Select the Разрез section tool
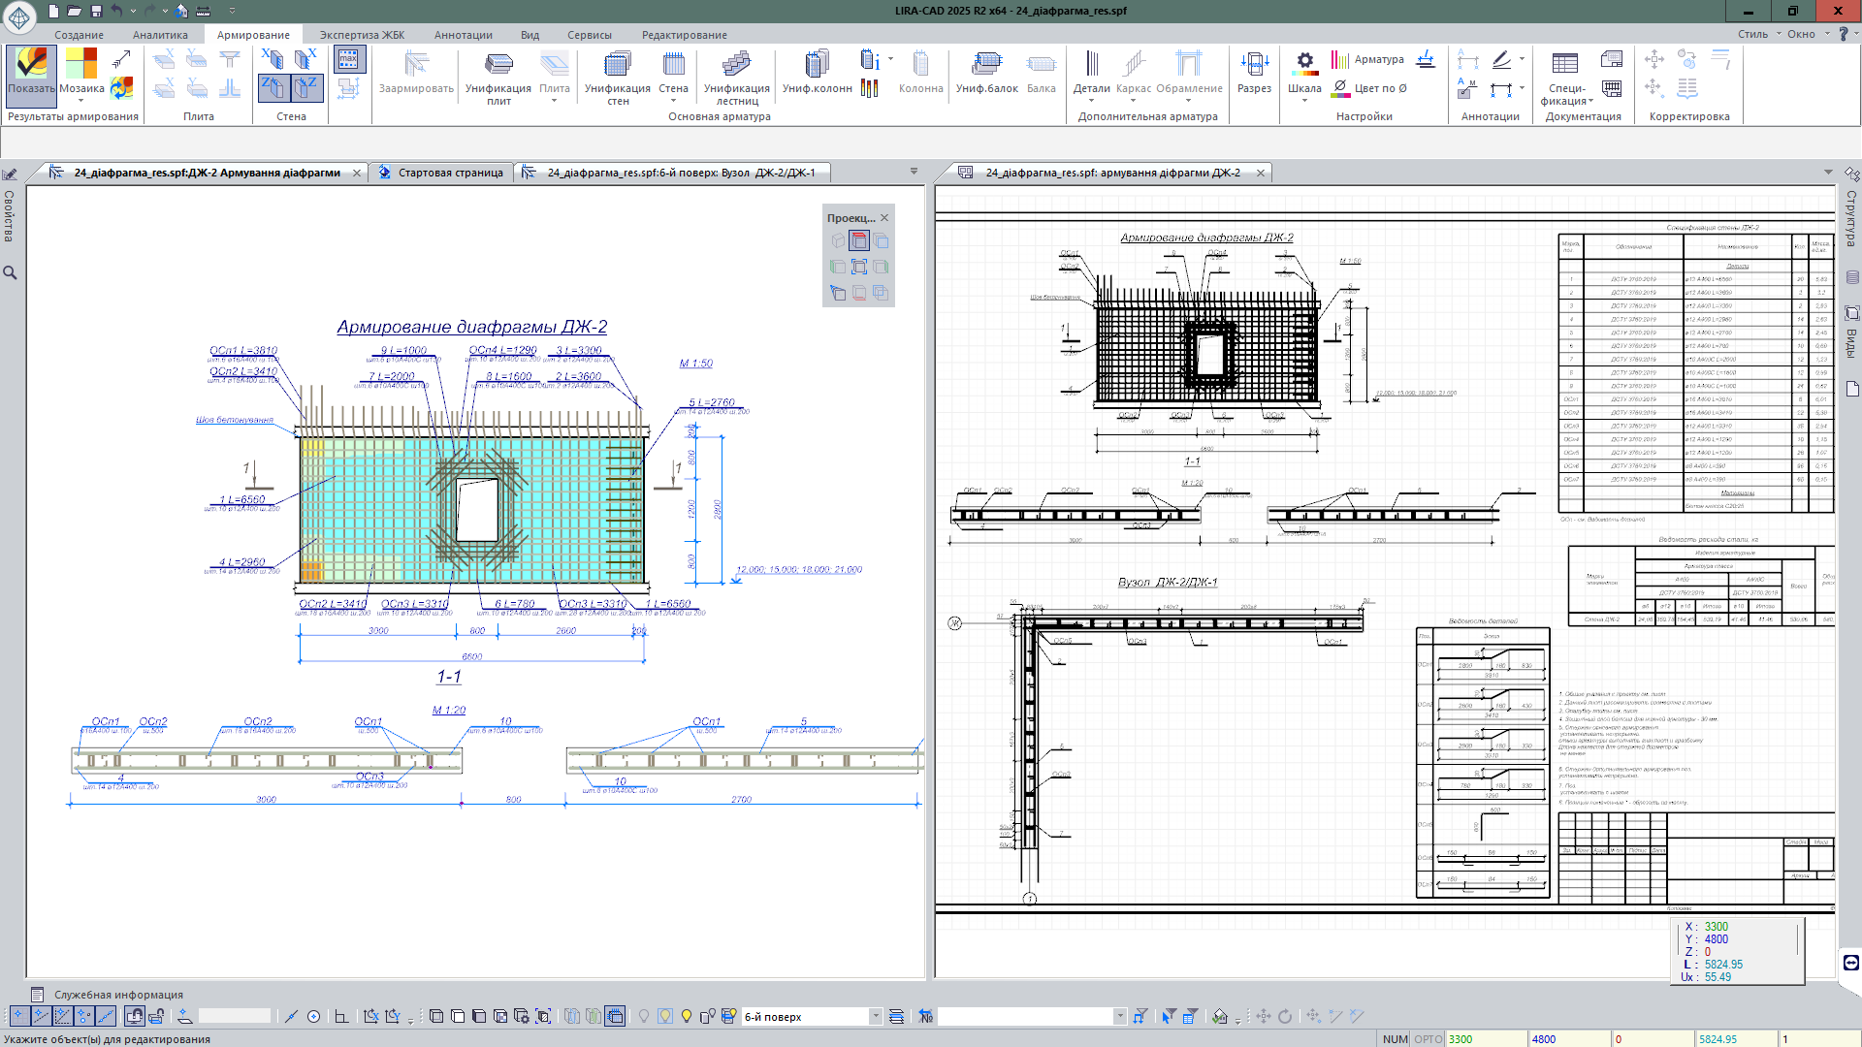The height and width of the screenshot is (1047, 1862). pos(1254,72)
